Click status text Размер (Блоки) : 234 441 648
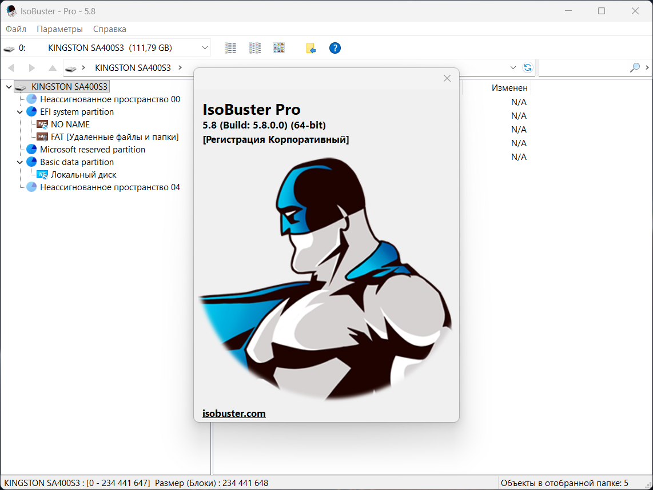Screen dimensions: 653x490 [211, 483]
